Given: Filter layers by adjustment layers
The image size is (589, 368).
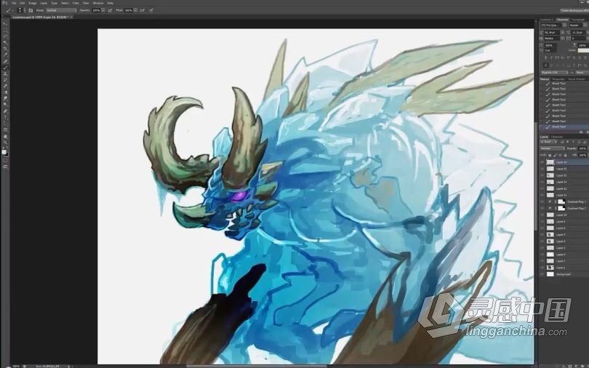Looking at the screenshot, I should tap(568, 142).
